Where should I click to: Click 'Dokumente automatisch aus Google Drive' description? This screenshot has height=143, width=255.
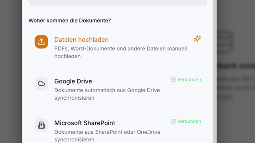point(107,94)
